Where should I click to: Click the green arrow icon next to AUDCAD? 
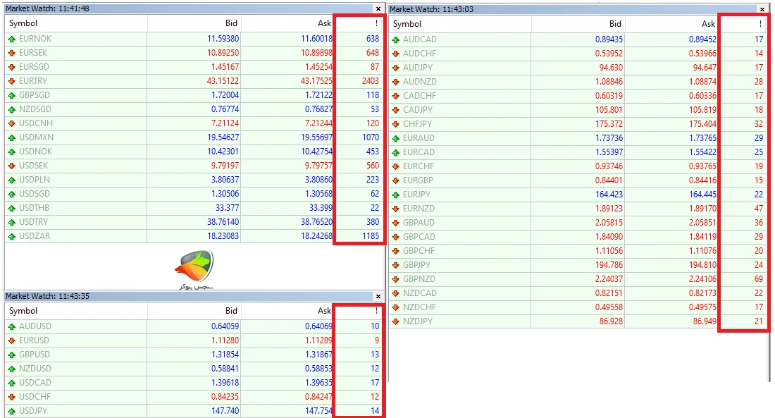[x=395, y=39]
